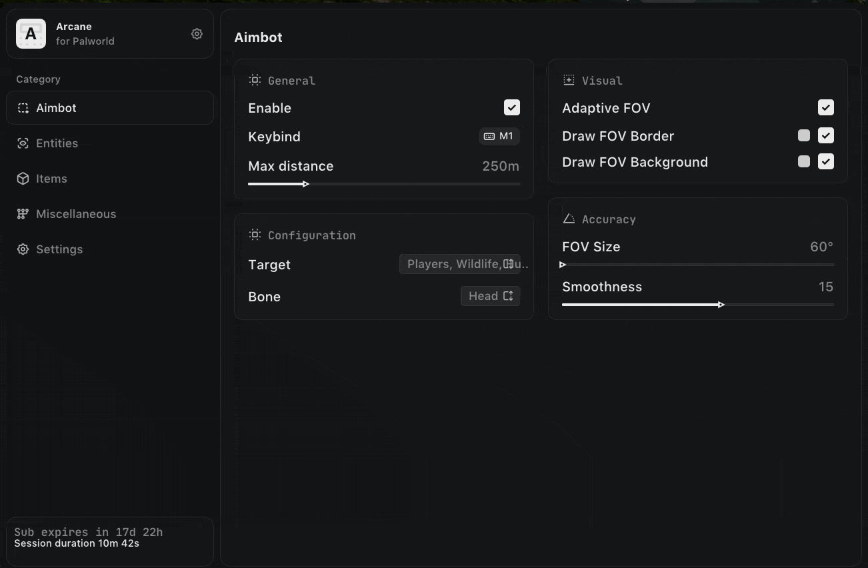The image size is (868, 568).
Task: Open the Draw FOV Background color picker
Action: tap(804, 161)
